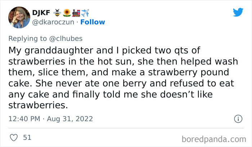Image resolution: width=252 pixels, height=147 pixels.
Task: Click the locomotive emoji in display name
Action: (76, 13)
